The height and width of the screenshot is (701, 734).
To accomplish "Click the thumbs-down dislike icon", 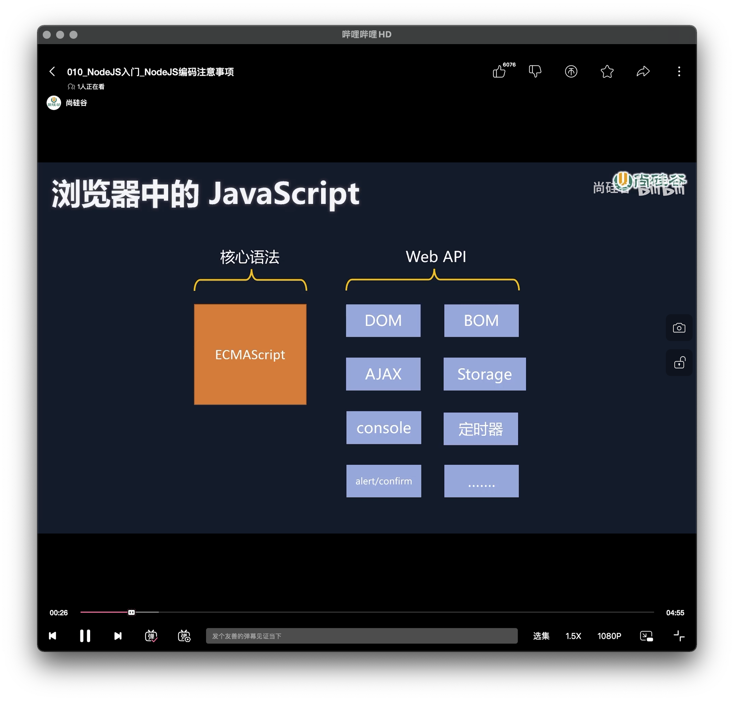I will pyautogui.click(x=535, y=71).
